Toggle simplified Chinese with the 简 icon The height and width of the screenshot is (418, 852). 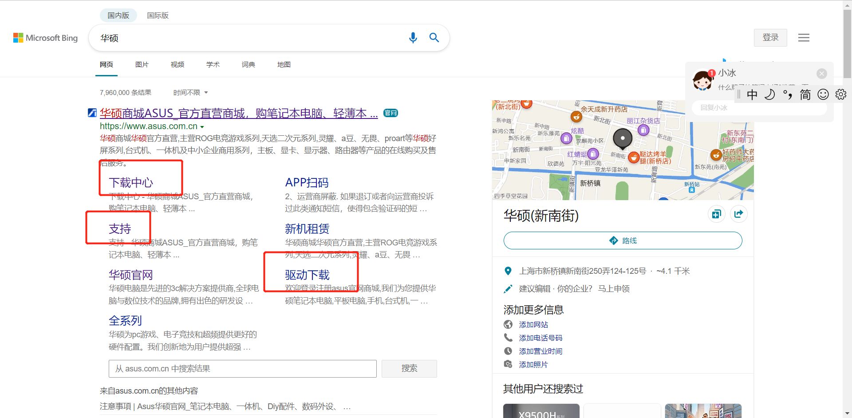coord(805,94)
